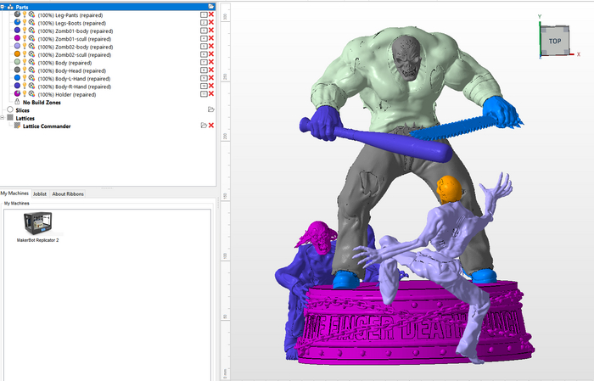
Task: Change the light green Body color swatch
Action: (x=17, y=62)
